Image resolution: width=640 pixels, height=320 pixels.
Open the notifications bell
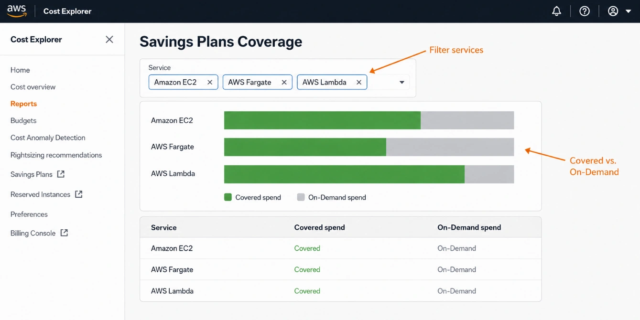[556, 11]
